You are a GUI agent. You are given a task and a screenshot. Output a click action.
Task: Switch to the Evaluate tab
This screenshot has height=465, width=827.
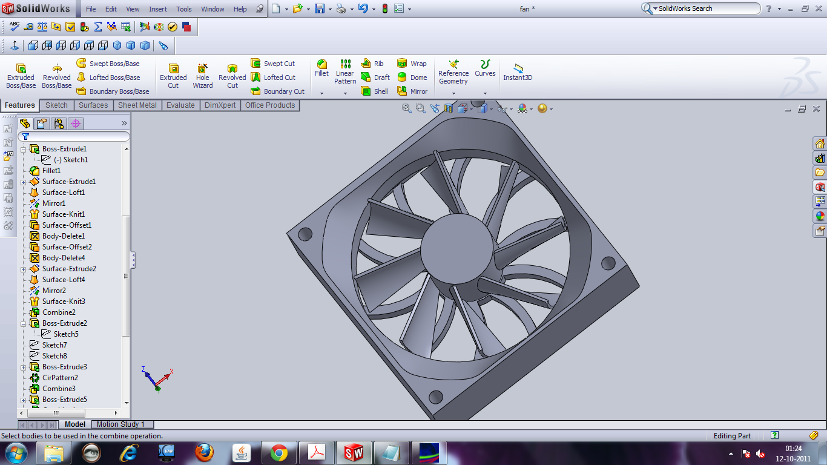tap(180, 105)
